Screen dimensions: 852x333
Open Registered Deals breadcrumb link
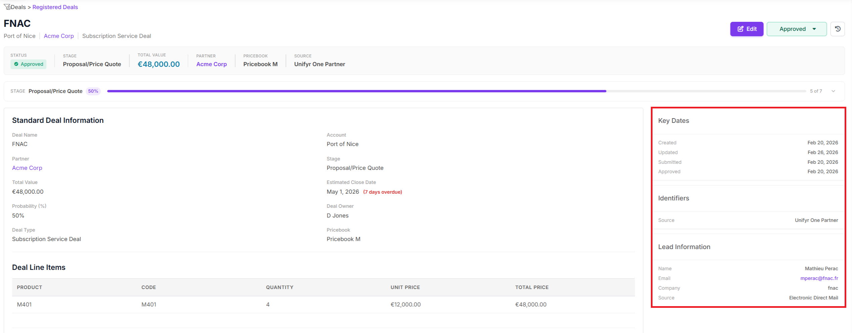[x=55, y=7]
